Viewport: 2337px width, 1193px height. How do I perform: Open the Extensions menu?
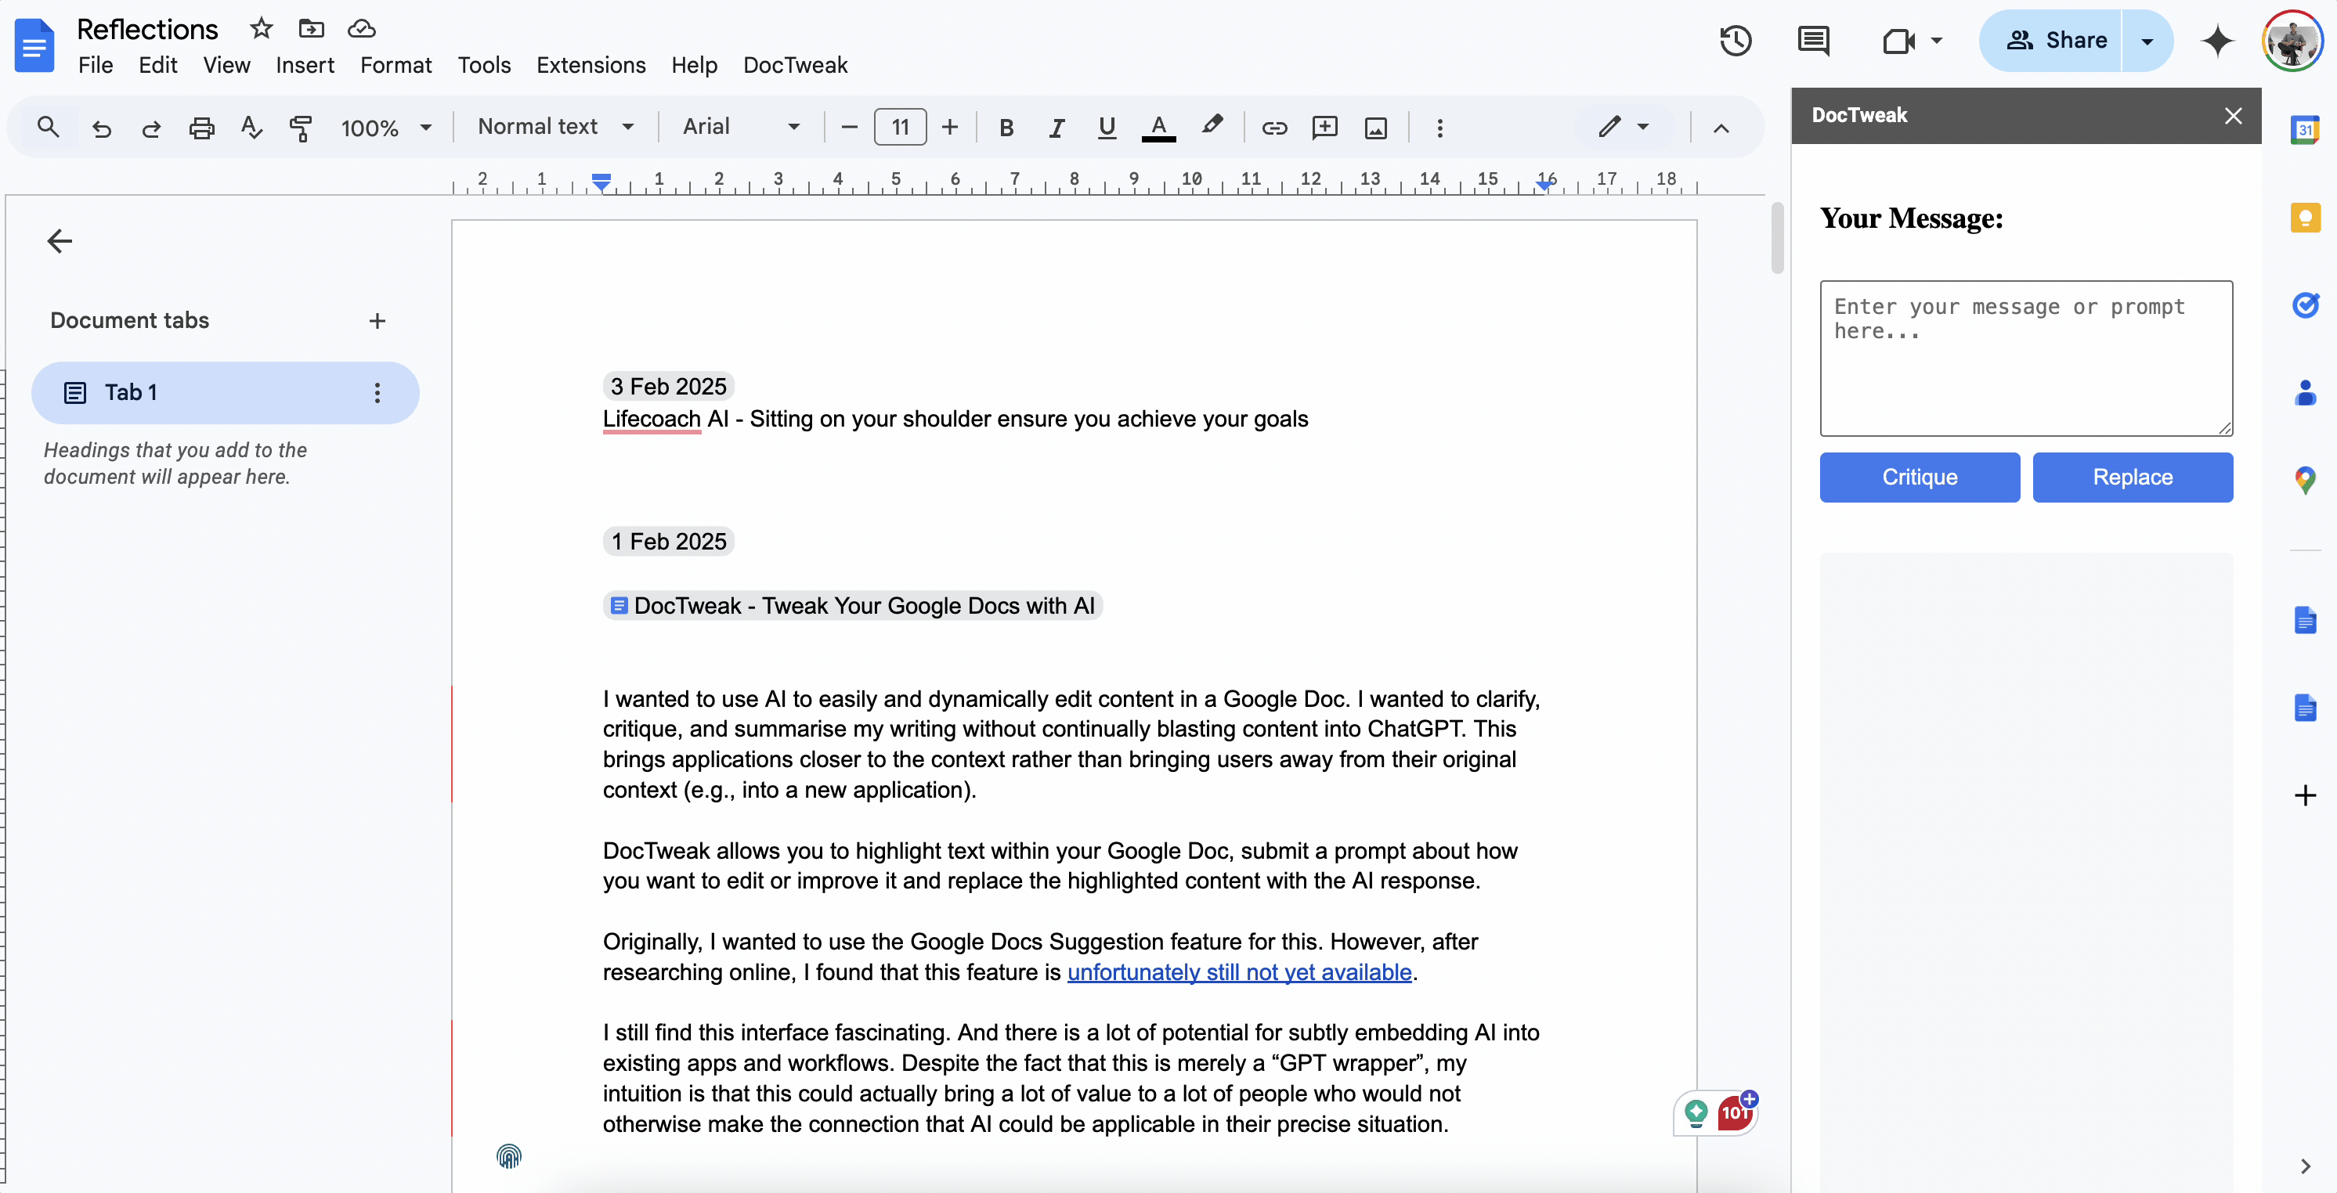[x=591, y=65]
